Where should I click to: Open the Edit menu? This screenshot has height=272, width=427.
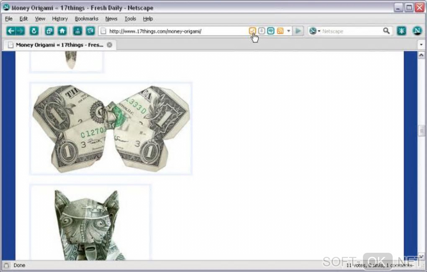pos(24,19)
